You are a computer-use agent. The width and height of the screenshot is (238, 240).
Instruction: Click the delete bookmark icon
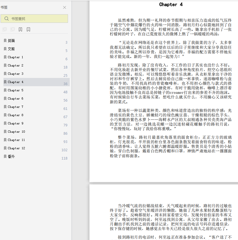click(28, 29)
